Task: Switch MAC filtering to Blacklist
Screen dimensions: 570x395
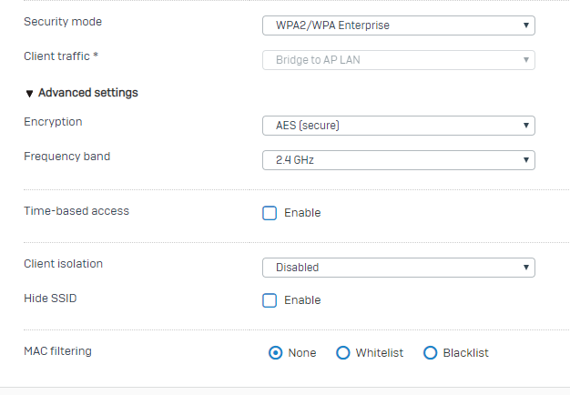Action: coord(431,353)
